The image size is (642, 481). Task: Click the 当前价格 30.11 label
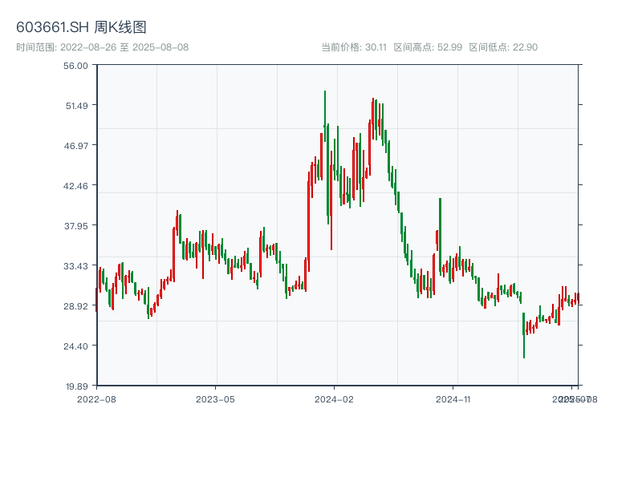point(354,47)
